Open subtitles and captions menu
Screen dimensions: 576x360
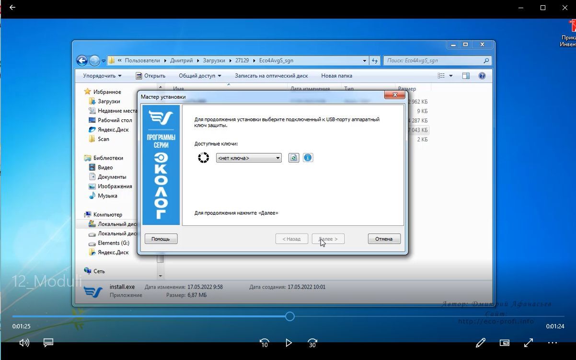point(48,343)
